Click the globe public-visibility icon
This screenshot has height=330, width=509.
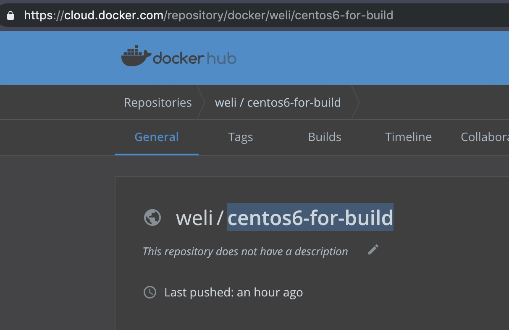(x=152, y=217)
